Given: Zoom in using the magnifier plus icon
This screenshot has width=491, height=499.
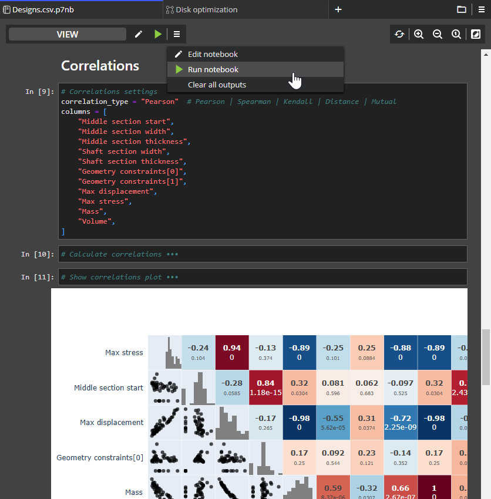Looking at the screenshot, I should coord(419,34).
